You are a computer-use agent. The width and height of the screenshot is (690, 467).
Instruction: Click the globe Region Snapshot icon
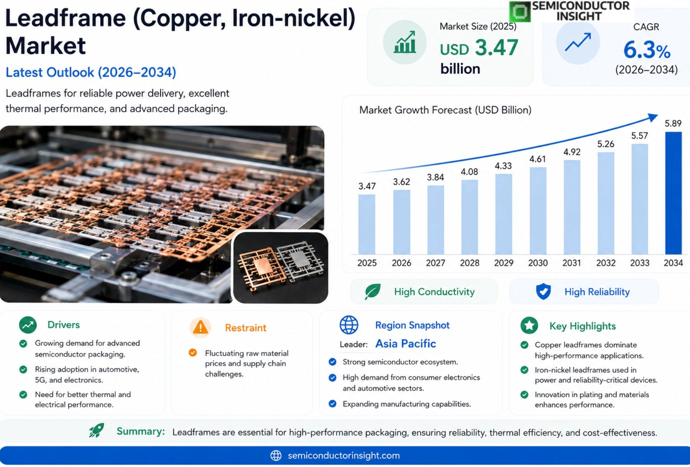point(349,325)
